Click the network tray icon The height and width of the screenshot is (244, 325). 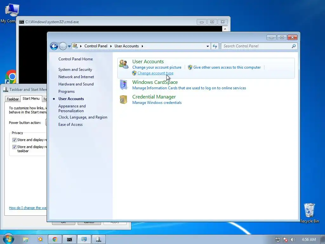pos(277,240)
